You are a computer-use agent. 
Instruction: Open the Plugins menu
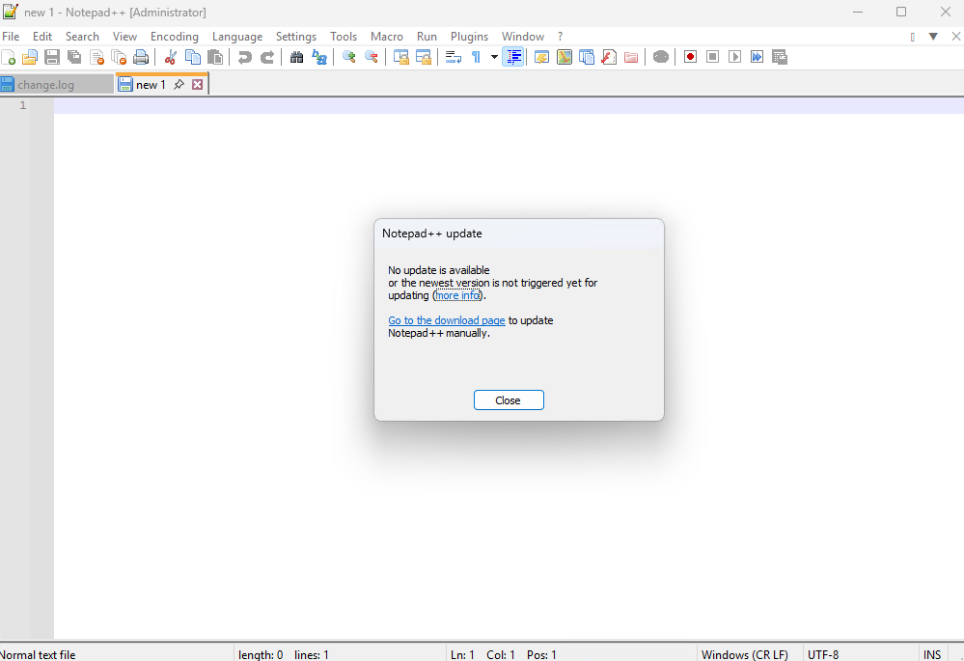[x=469, y=37]
